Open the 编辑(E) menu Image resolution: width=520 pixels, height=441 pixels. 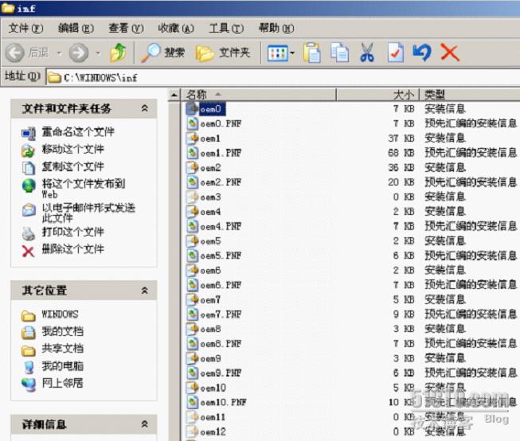(x=76, y=28)
